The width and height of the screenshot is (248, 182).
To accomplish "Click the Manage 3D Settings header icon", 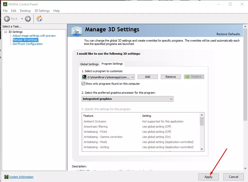I will tap(76, 31).
